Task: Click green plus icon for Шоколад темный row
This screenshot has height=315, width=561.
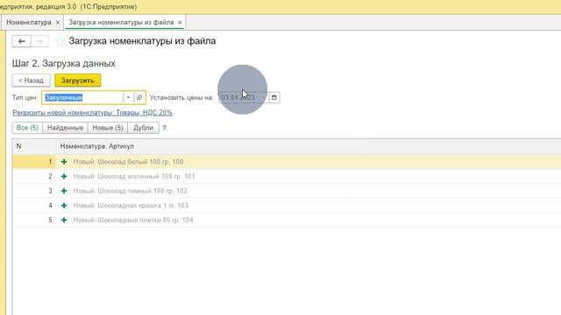Action: tap(64, 191)
